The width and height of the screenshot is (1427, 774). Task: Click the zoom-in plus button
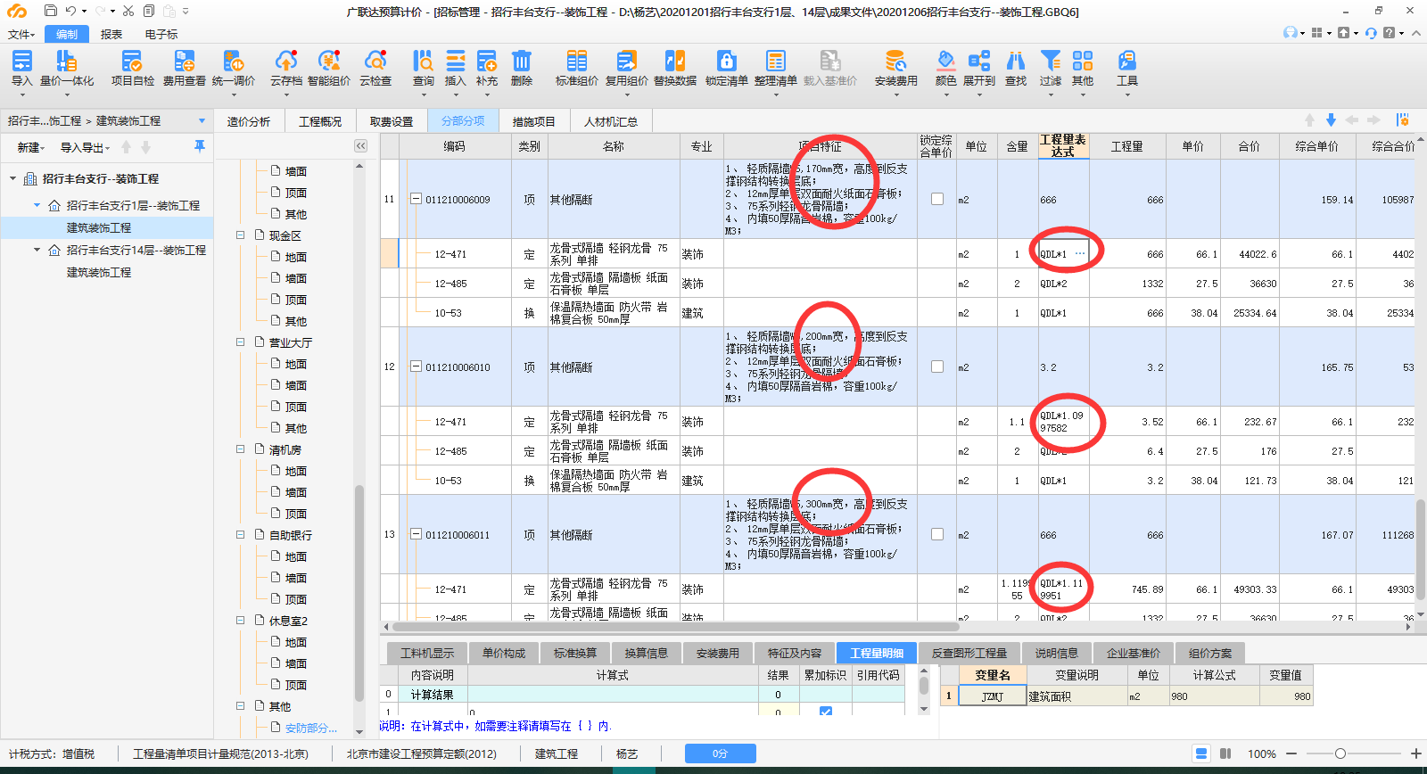point(1415,753)
